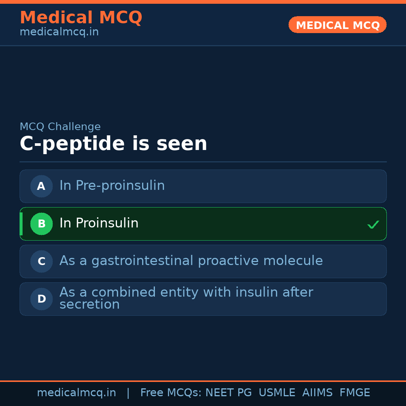Open the Medical MCQ header title

tap(81, 18)
